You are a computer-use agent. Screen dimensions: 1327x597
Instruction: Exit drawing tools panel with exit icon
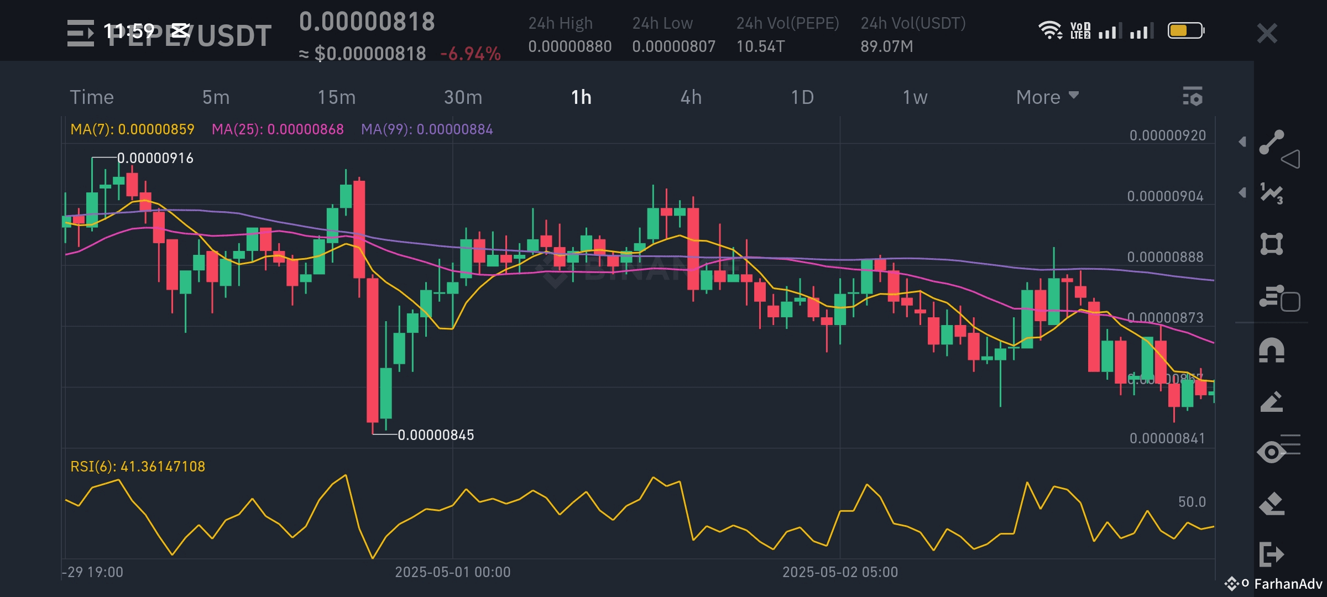(x=1271, y=554)
